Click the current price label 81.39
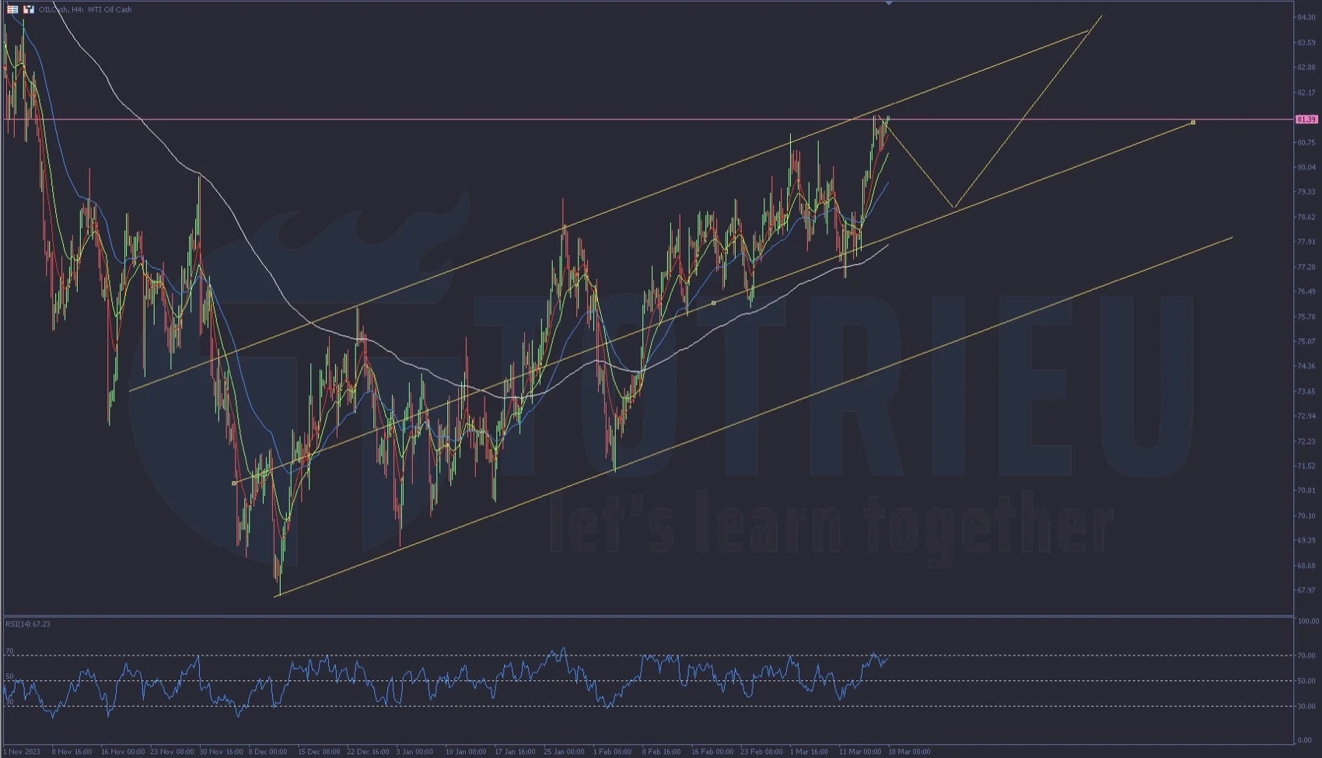Image resolution: width=1322 pixels, height=758 pixels. point(1306,119)
